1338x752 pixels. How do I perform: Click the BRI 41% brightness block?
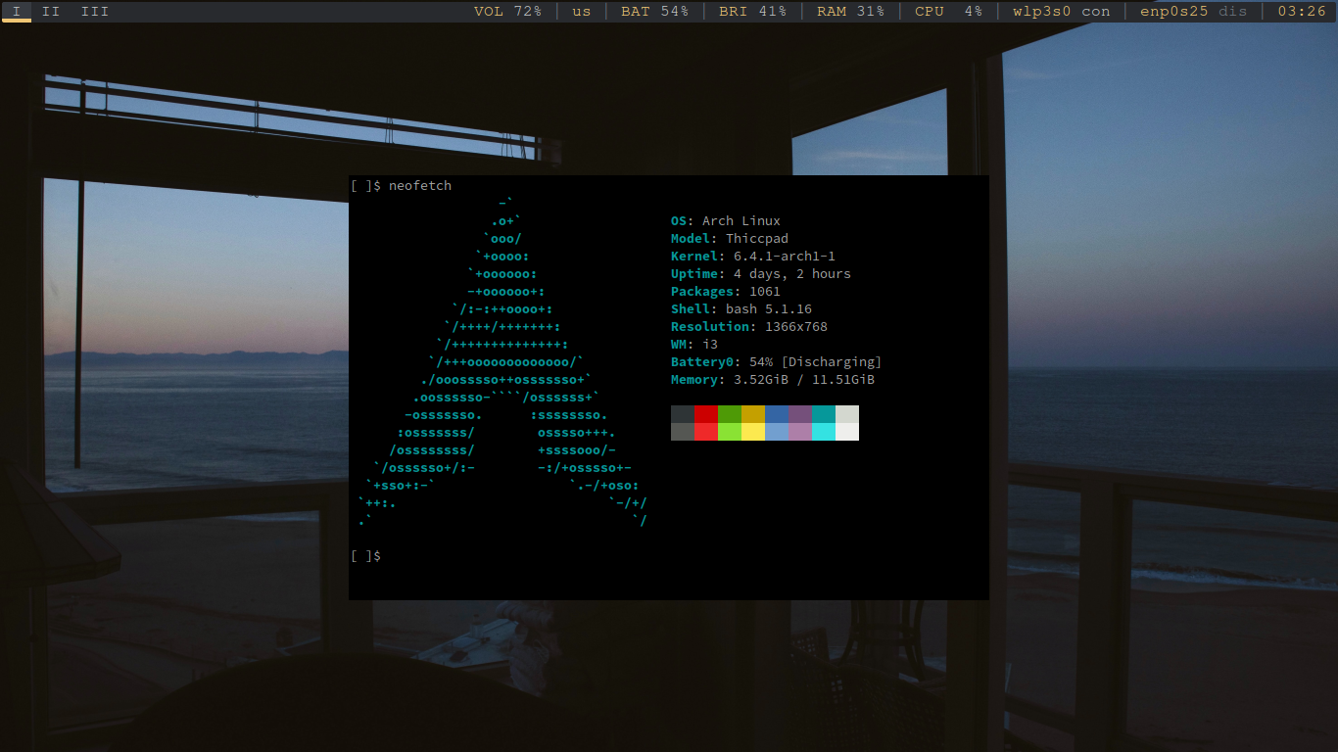point(752,12)
